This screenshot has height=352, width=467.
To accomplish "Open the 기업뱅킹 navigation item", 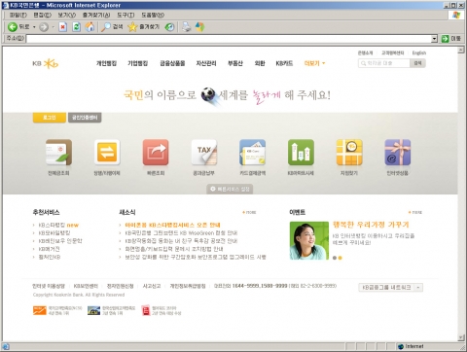I will [138, 63].
